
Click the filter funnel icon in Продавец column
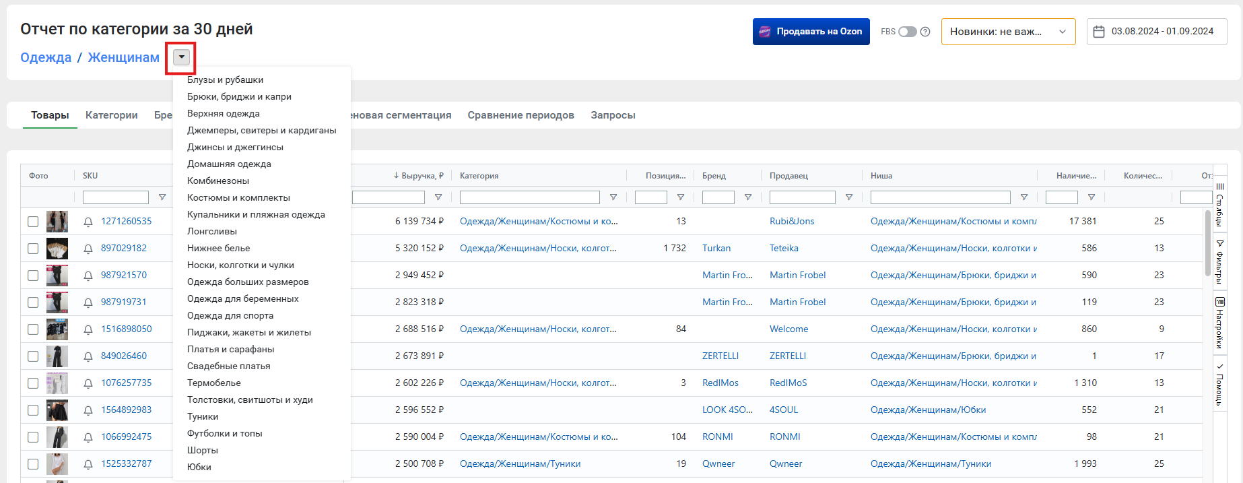(849, 197)
